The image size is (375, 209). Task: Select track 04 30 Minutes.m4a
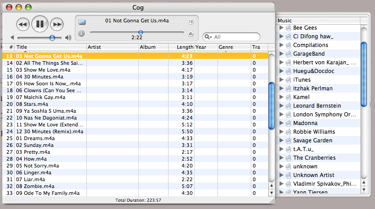click(x=135, y=77)
